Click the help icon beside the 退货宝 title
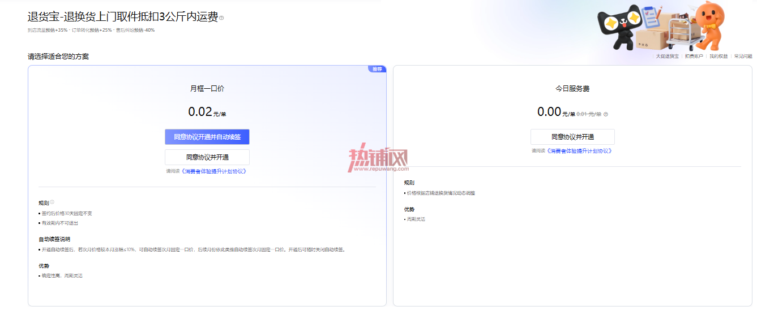 pos(221,18)
